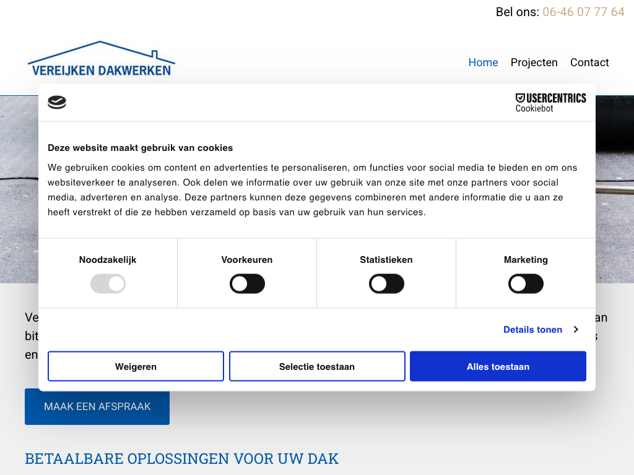634x475 pixels.
Task: Expand Details tonen for cookie details
Action: (532, 330)
